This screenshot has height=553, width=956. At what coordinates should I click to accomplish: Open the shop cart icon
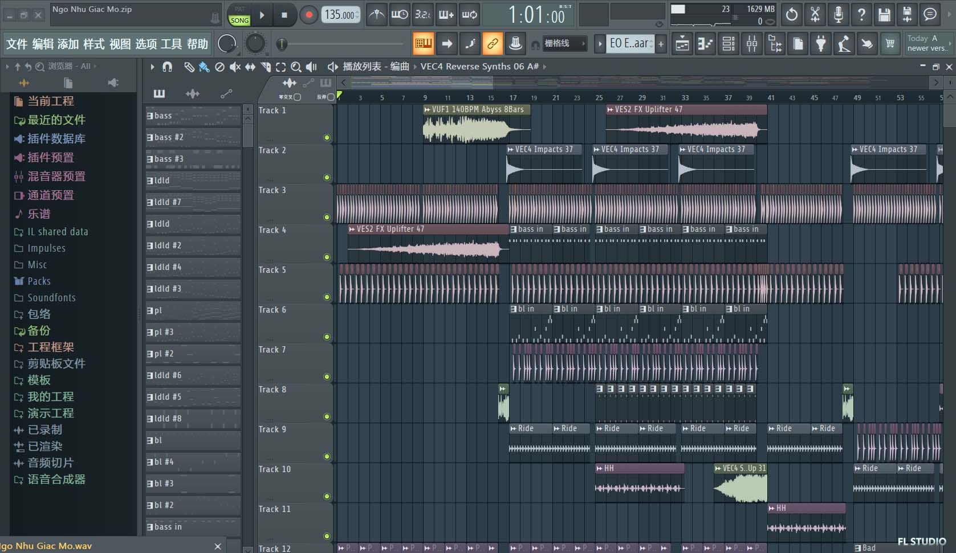[x=890, y=43]
